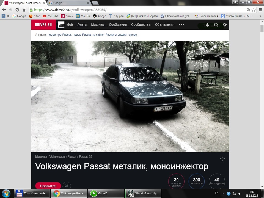
Task: Open the Studio Brussel FM bookmark
Action: coord(237,16)
